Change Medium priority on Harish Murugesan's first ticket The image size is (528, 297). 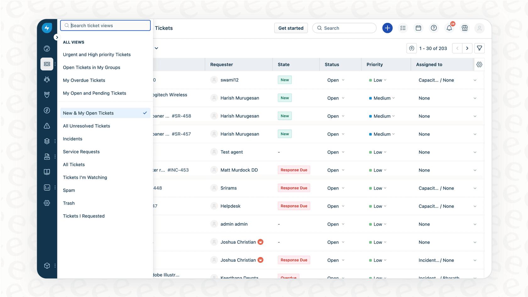click(381, 98)
